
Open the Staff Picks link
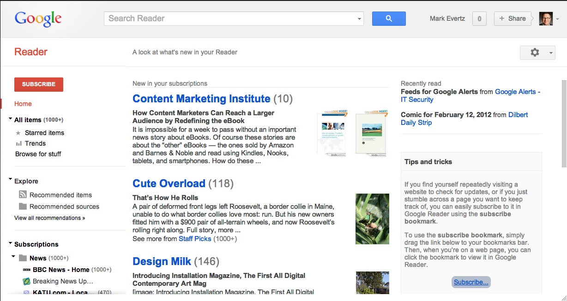[x=195, y=239]
